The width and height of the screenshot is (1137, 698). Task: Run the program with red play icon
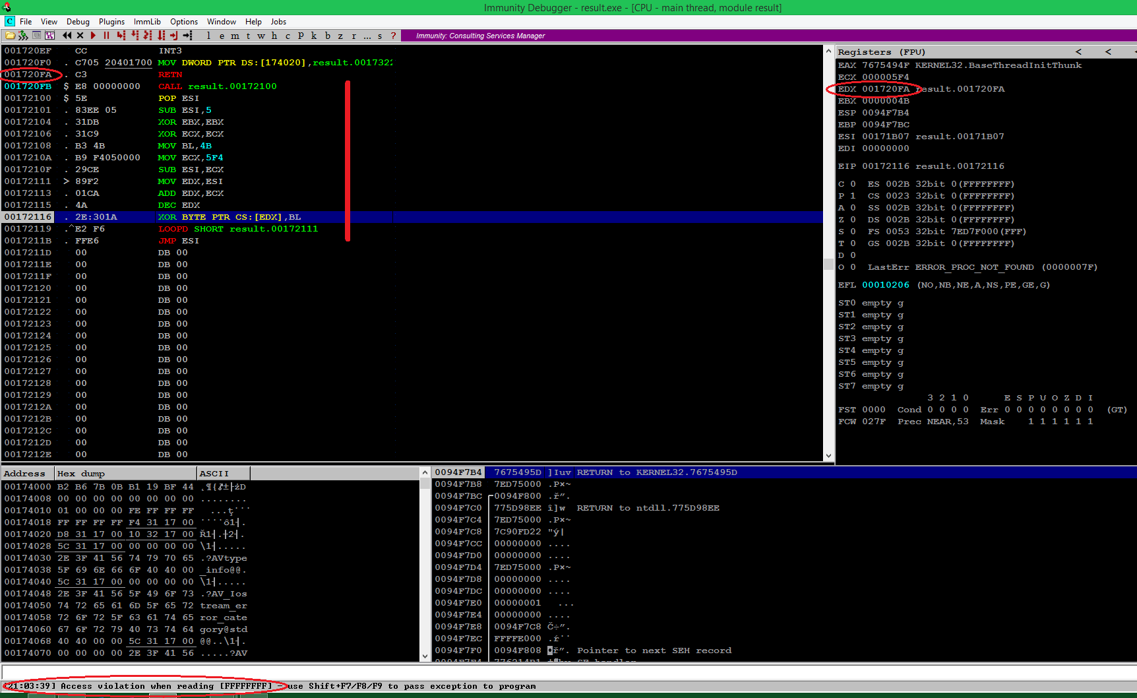coord(93,36)
